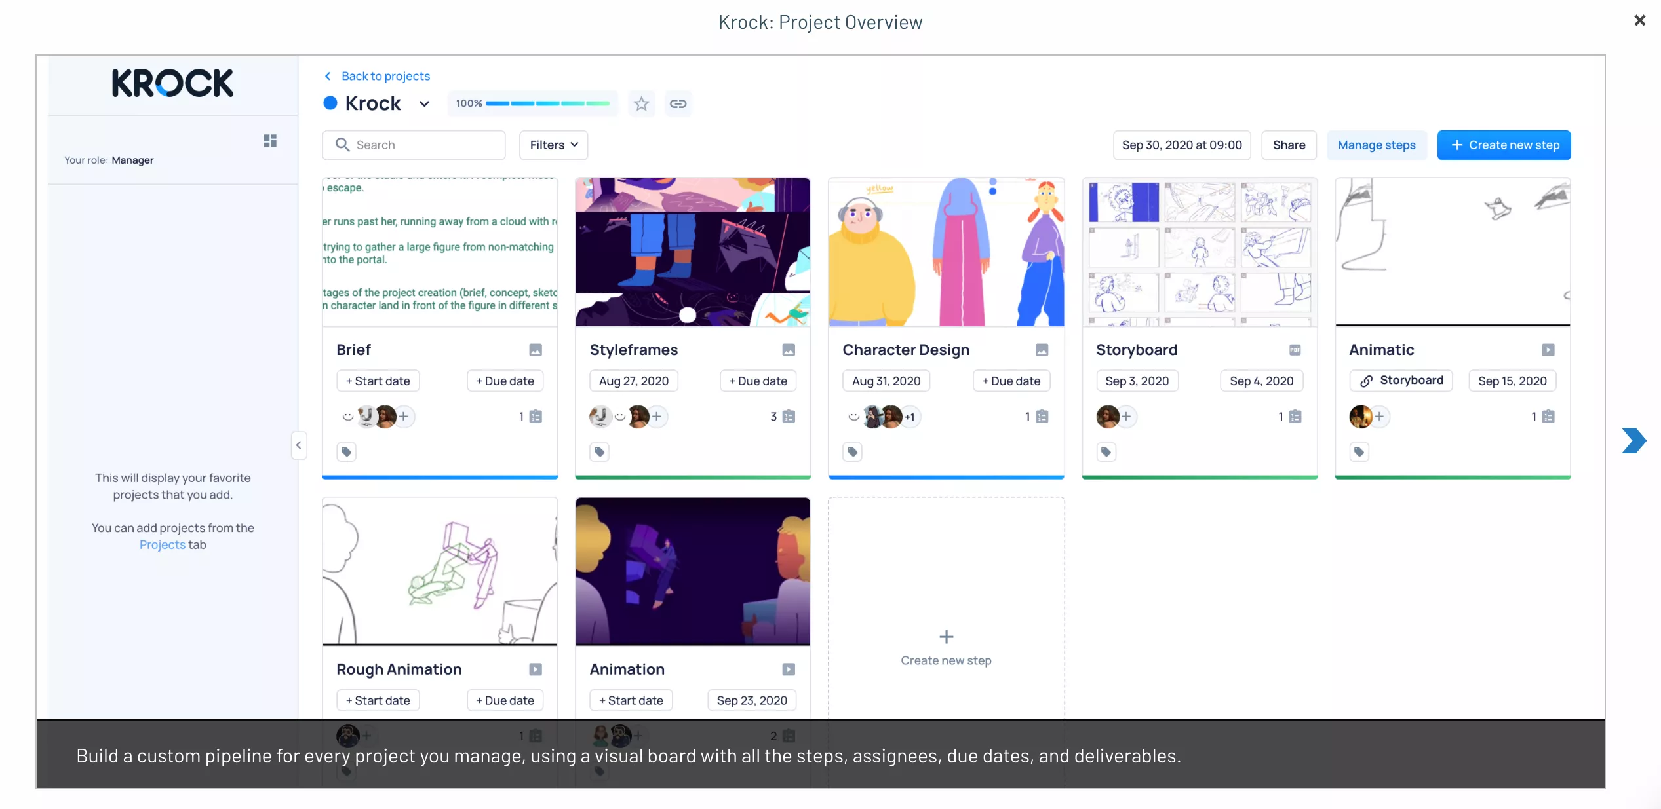Click the Manage steps menu item
Viewport: 1661px width, 809px height.
click(1376, 144)
